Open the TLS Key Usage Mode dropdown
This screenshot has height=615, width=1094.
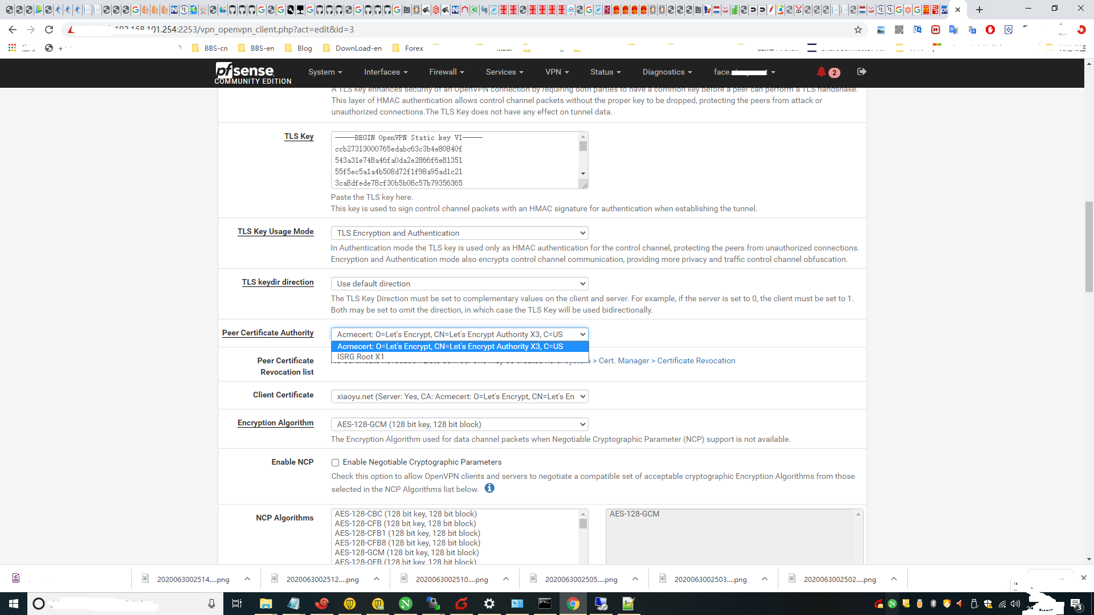click(x=459, y=233)
